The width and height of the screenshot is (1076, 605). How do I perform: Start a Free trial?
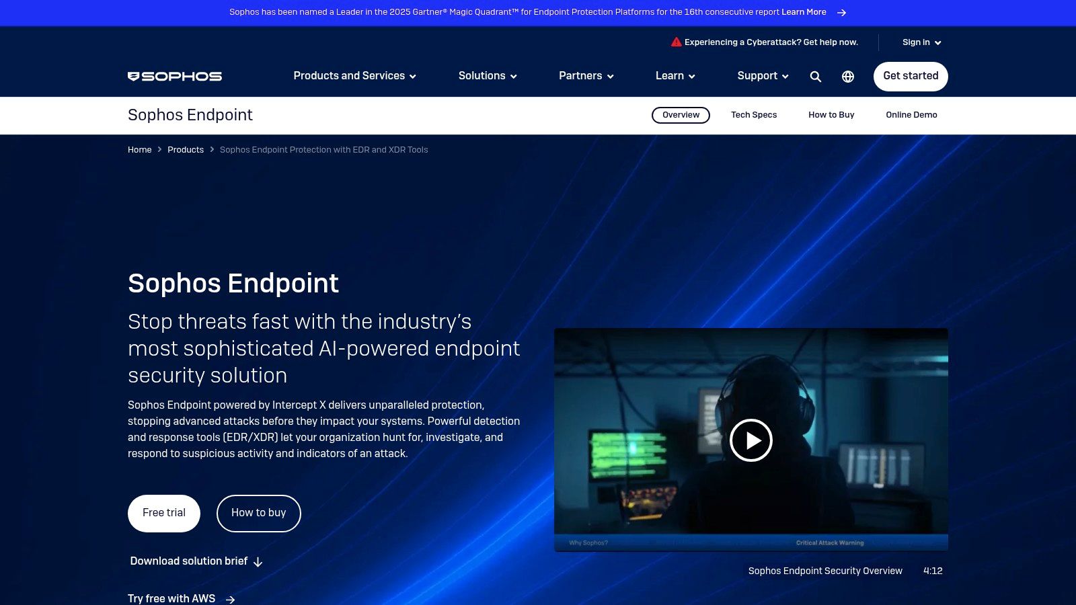point(163,513)
